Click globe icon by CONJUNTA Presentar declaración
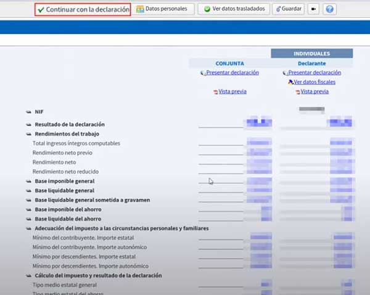The height and width of the screenshot is (295, 370). 203,73
